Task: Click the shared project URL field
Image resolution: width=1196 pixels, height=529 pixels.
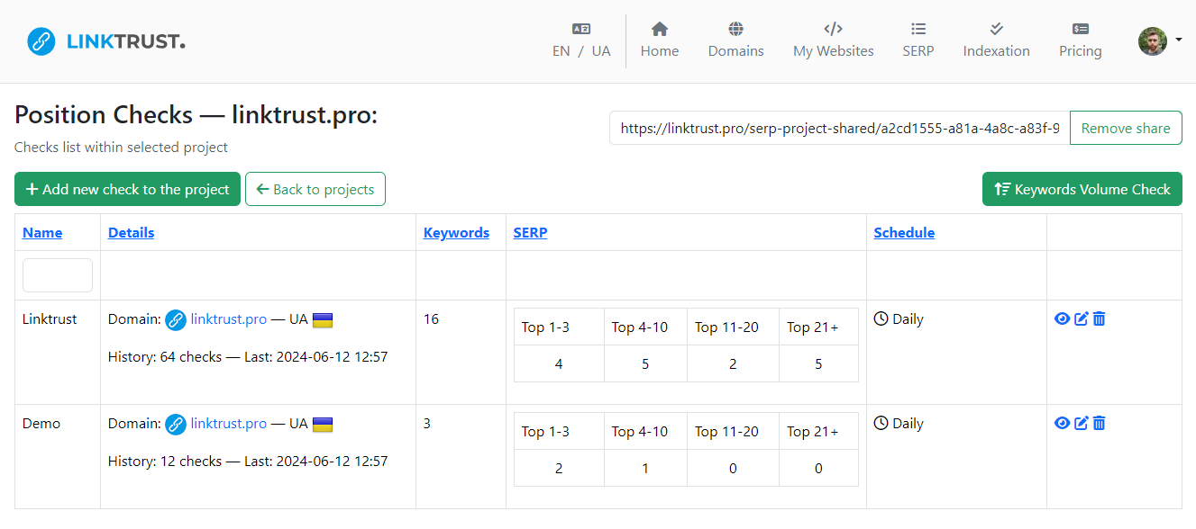Action: click(840, 128)
